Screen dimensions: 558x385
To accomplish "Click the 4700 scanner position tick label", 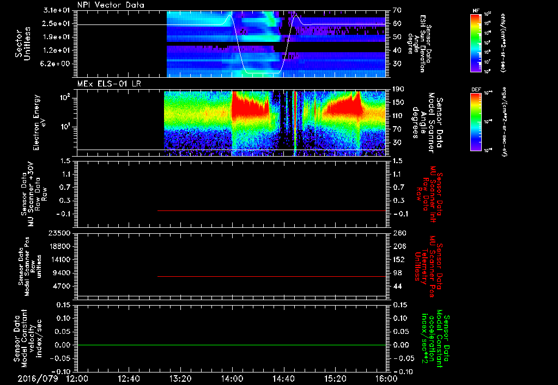I will pos(62,286).
